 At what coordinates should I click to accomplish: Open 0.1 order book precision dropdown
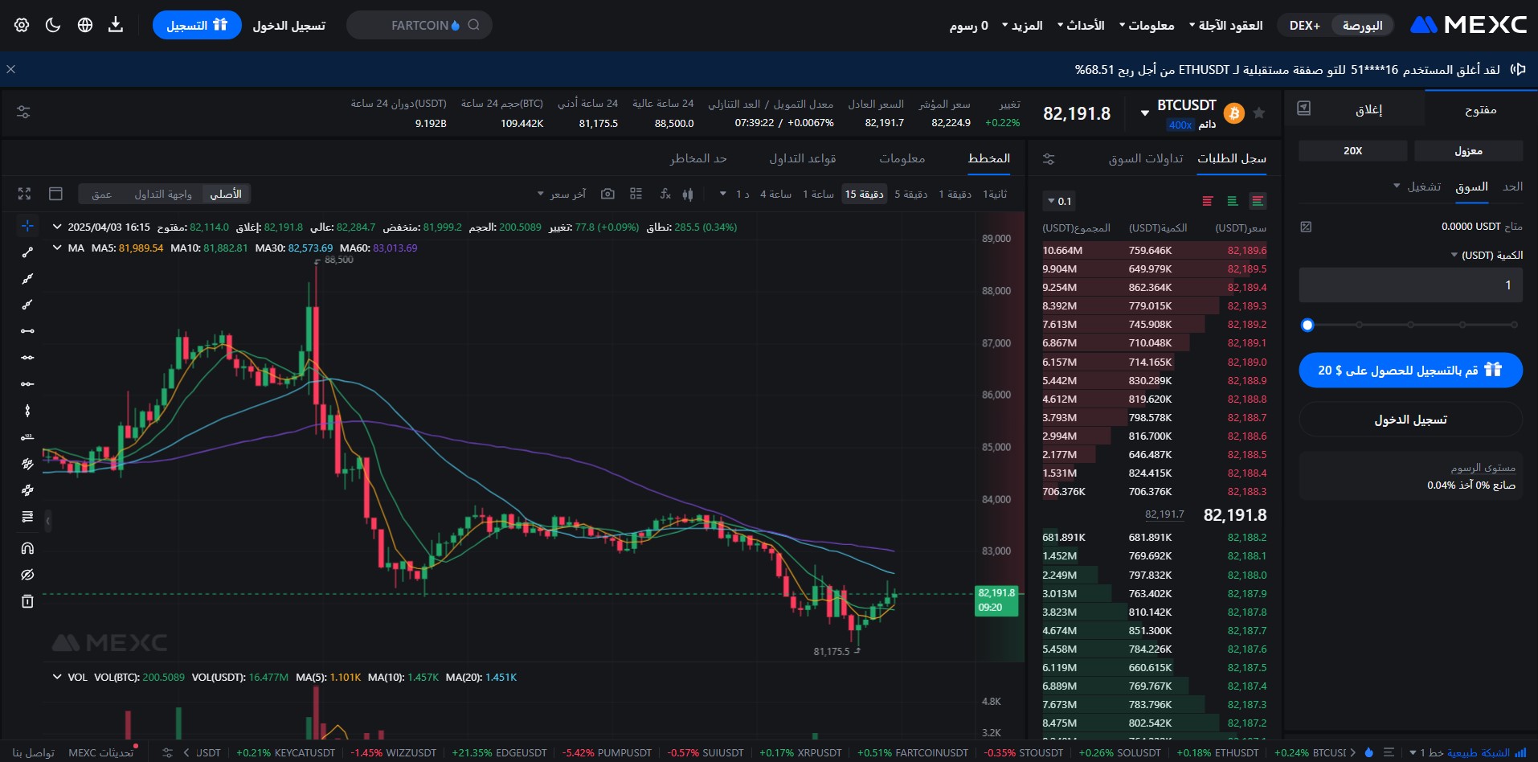1060,201
